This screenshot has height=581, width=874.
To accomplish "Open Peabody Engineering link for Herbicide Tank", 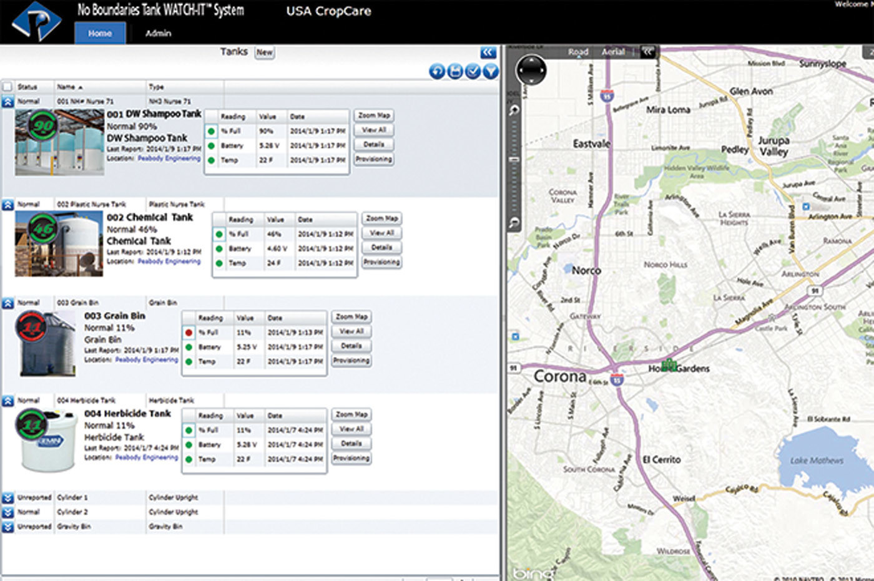I will [x=147, y=457].
